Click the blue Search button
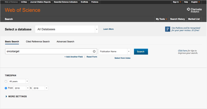Viewport: 207px width, 109px height. tap(141, 52)
